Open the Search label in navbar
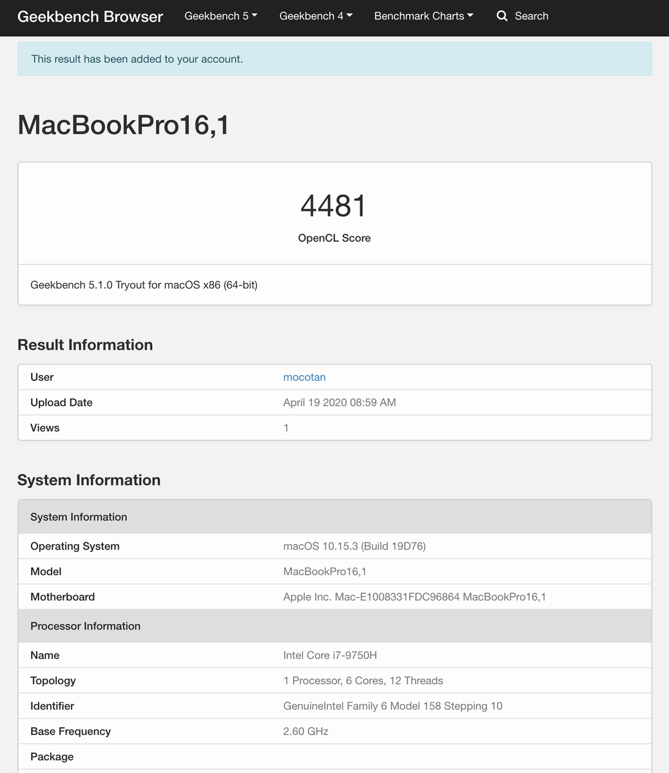The width and height of the screenshot is (669, 773). pyautogui.click(x=532, y=16)
